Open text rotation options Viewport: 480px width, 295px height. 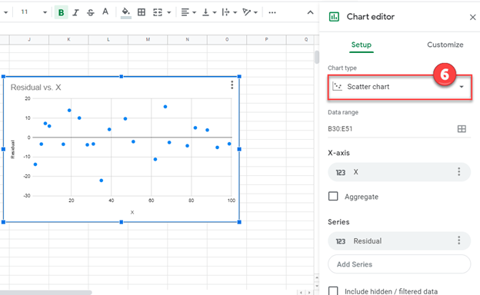tap(246, 12)
